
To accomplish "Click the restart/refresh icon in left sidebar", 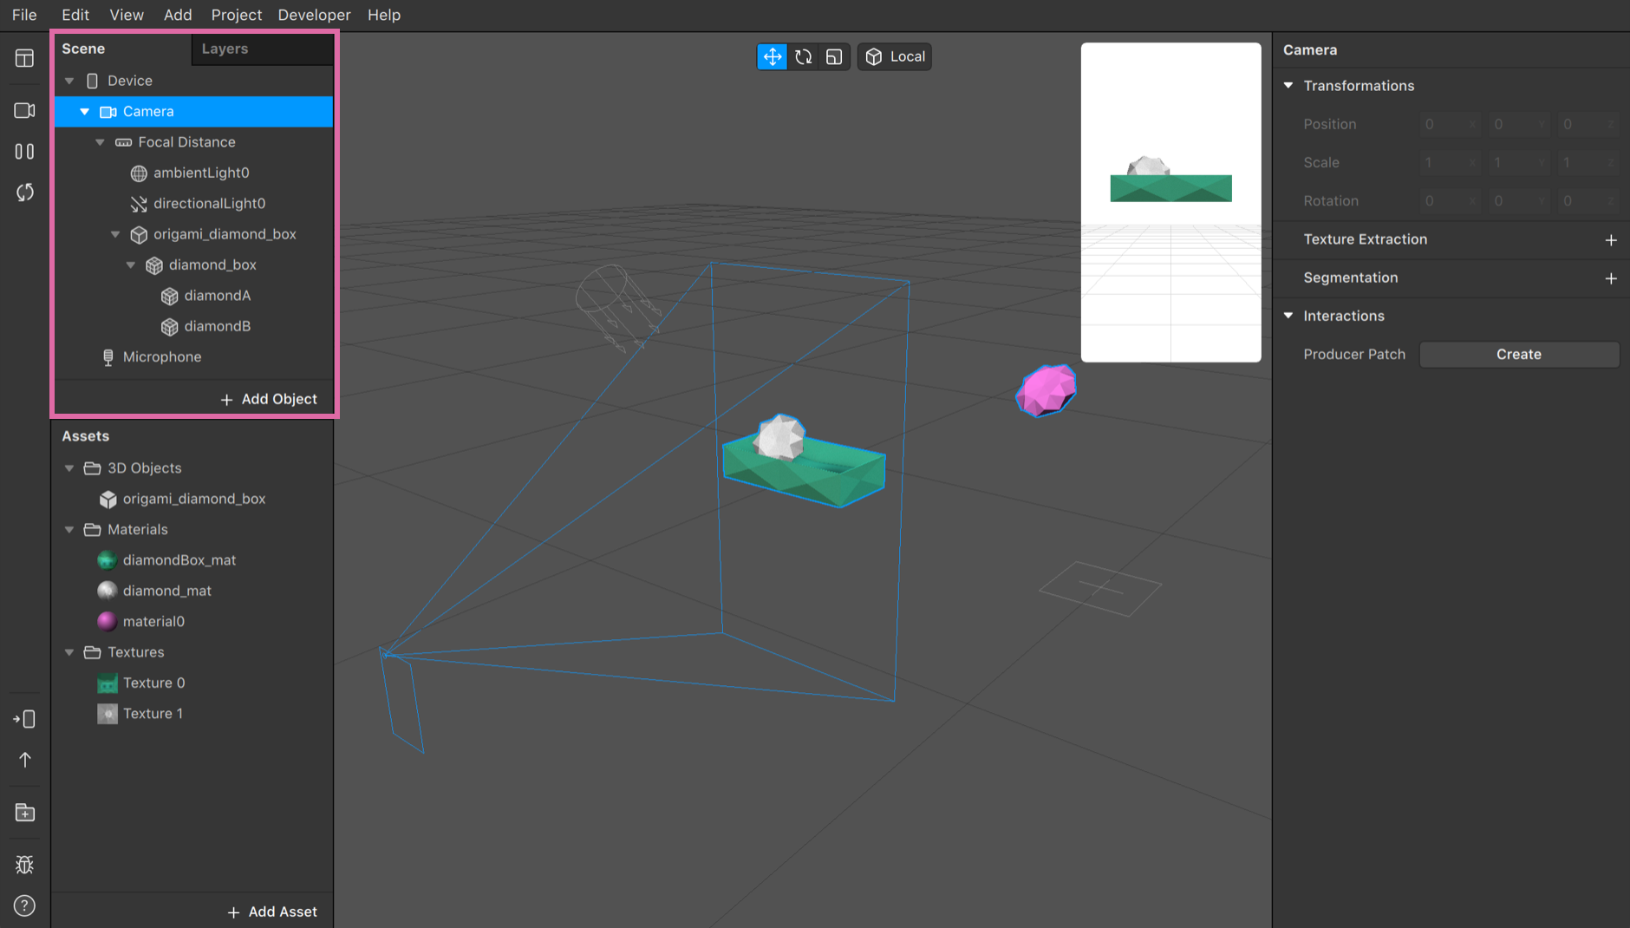I will pyautogui.click(x=24, y=193).
